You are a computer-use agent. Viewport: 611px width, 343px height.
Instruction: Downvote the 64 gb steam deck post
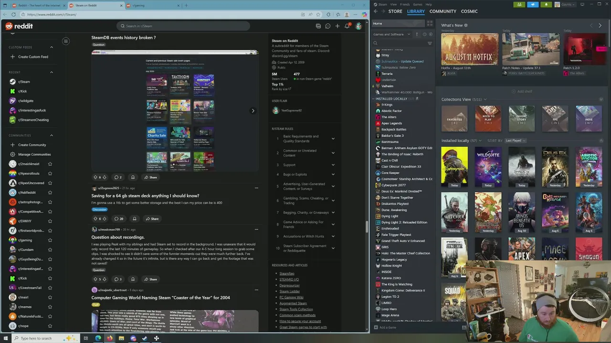pyautogui.click(x=105, y=219)
